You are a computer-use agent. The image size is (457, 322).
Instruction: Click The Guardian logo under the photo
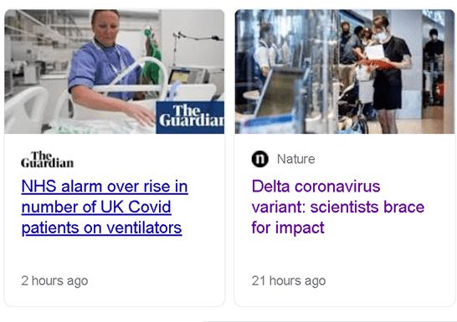pos(47,160)
